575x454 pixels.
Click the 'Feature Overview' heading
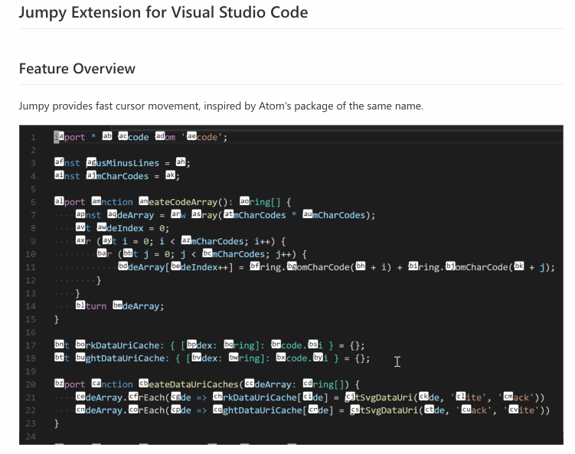click(x=77, y=69)
